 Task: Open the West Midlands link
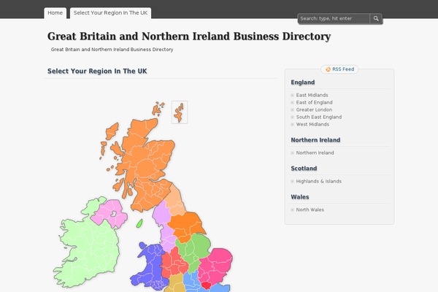312,124
